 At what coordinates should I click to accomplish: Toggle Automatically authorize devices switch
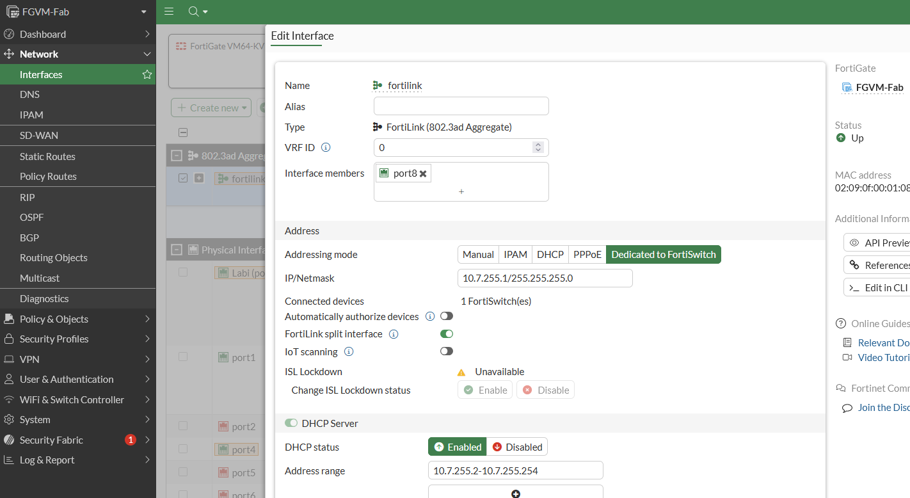tap(447, 316)
